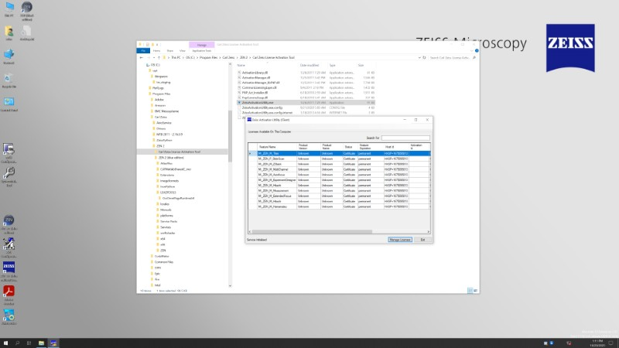
Task: Open the File tab in Explorer
Action: (143, 50)
